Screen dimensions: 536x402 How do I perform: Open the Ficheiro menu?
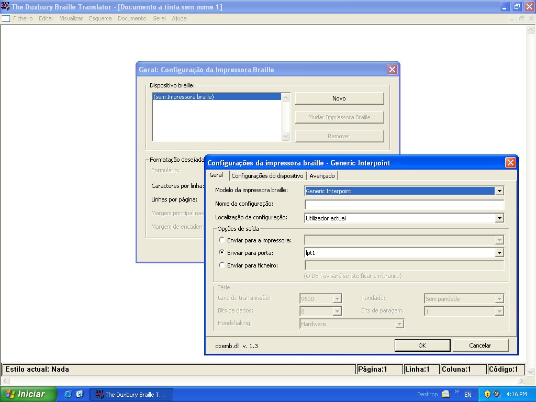23,18
